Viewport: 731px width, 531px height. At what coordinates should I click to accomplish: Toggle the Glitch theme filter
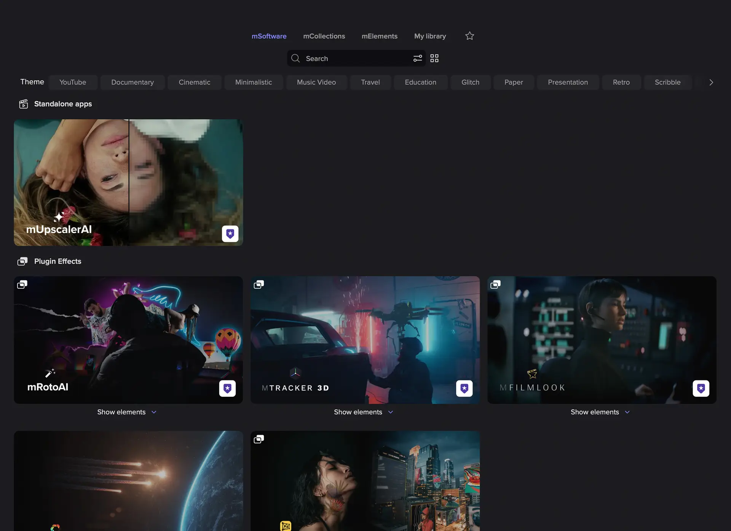pyautogui.click(x=470, y=82)
